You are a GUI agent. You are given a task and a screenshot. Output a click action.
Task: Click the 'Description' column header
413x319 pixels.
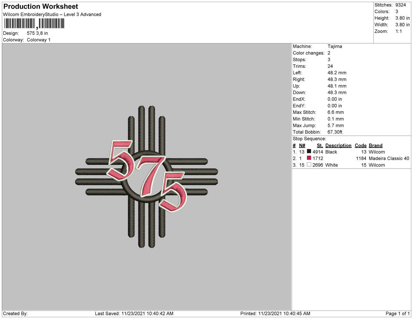pyautogui.click(x=338, y=146)
